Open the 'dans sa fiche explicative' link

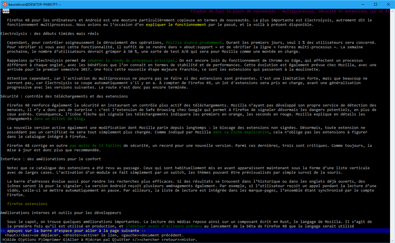[241, 132]
